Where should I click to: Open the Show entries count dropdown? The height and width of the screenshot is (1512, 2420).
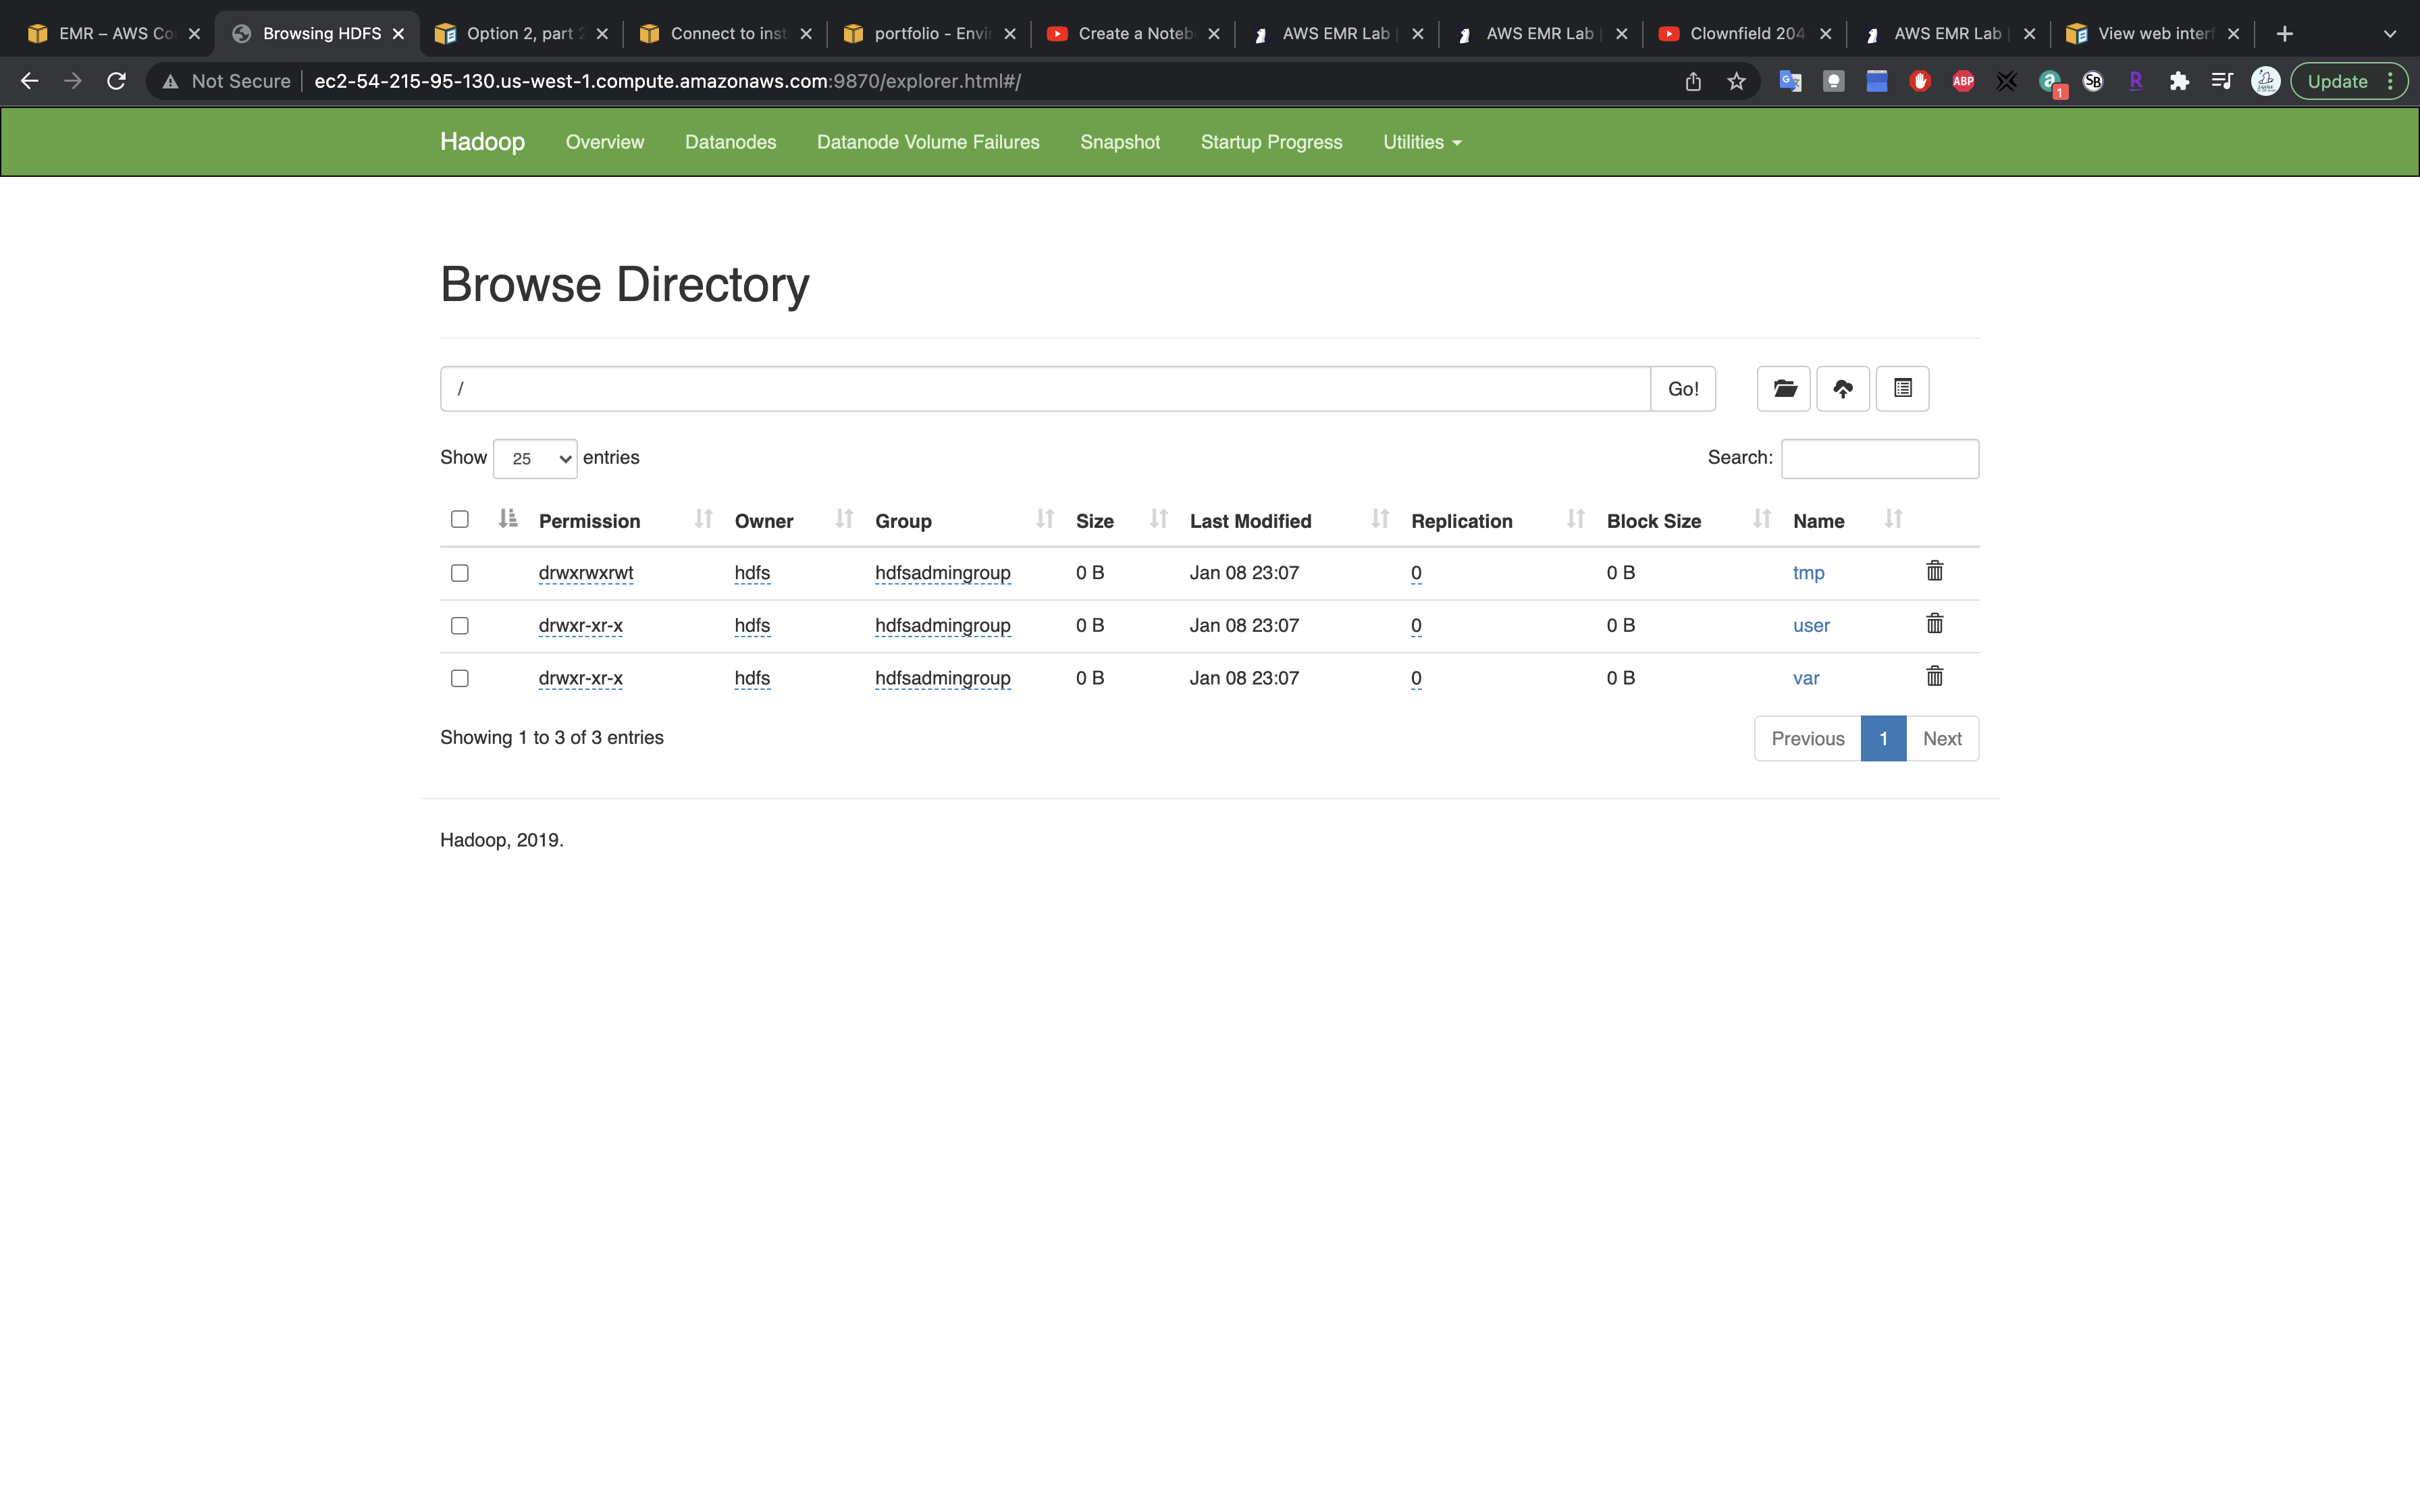(x=535, y=459)
